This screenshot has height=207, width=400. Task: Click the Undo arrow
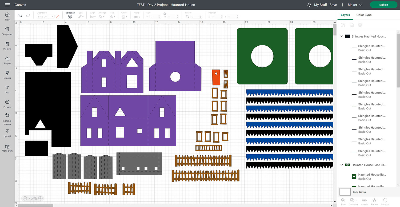click(20, 16)
